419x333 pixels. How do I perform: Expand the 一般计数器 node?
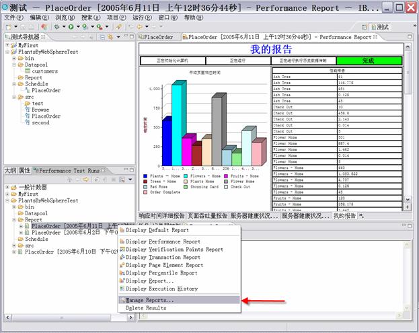coord(7,187)
